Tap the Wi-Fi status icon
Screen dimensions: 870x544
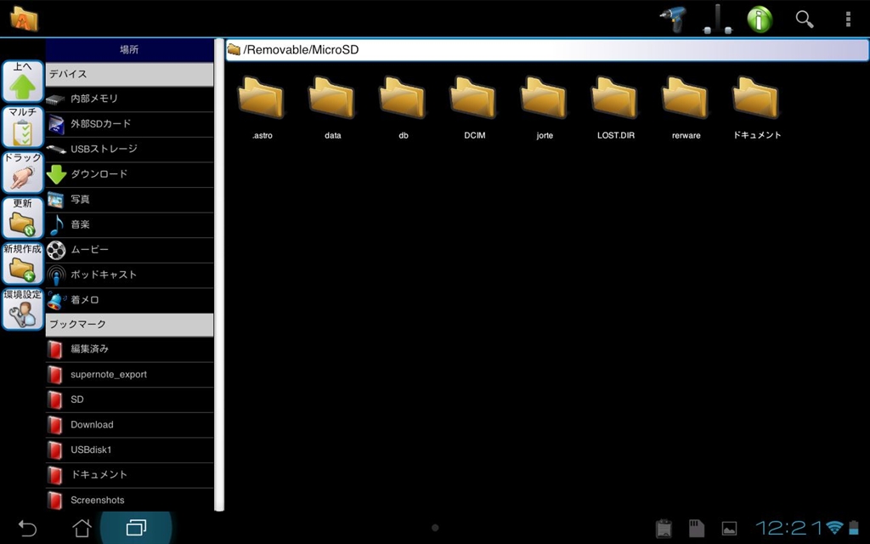coord(834,527)
